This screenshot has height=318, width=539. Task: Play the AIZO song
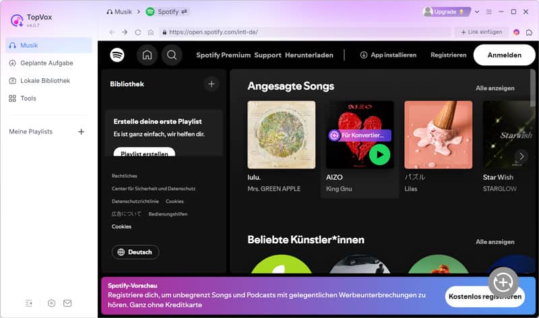(379, 154)
